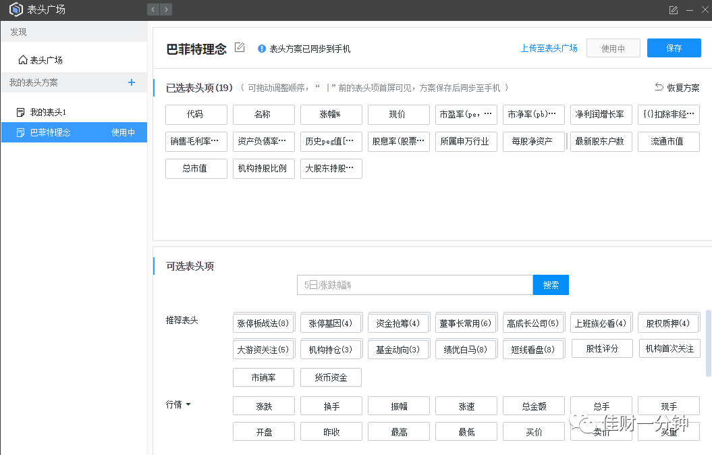
Task: Select the 大股东持股 header item
Action: click(331, 169)
